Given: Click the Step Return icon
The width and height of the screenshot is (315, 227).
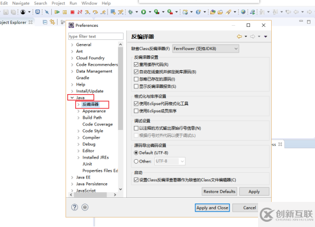Looking at the screenshot, I should pos(104,12).
